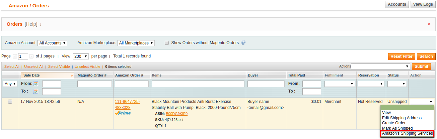
Task: Focus Magento Order # filter field
Action: point(94,84)
